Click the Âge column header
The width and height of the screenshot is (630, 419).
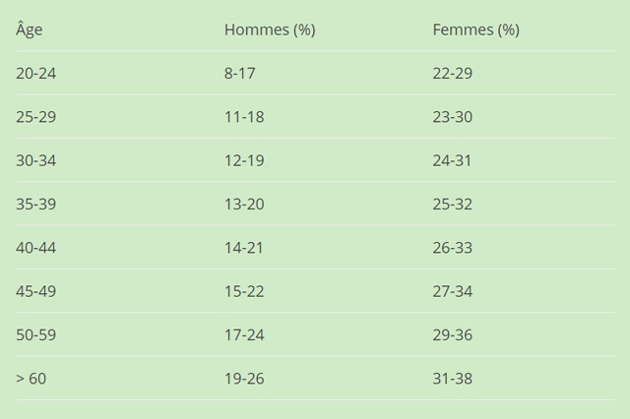pyautogui.click(x=29, y=30)
